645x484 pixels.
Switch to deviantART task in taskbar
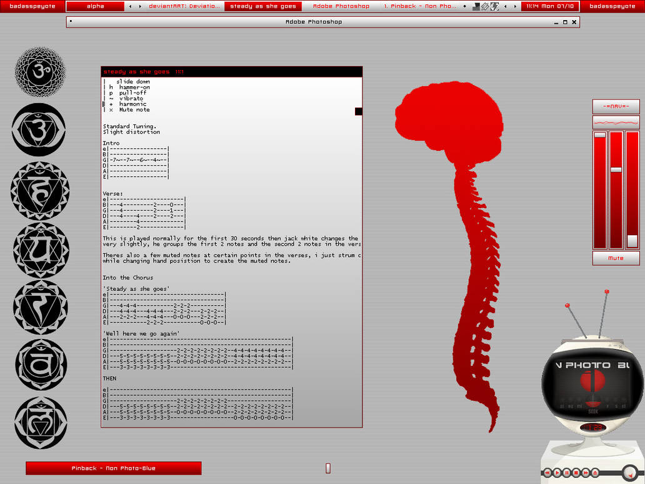point(184,6)
